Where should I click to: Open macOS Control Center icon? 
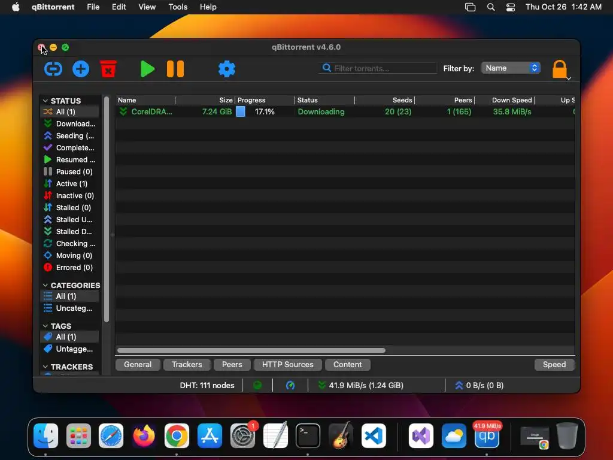click(511, 7)
